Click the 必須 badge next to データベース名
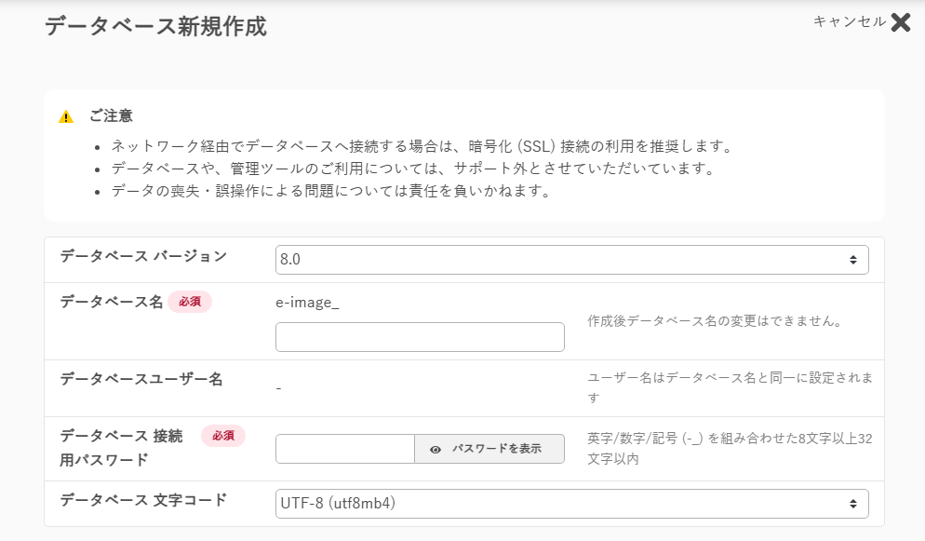This screenshot has height=541, width=925. 190,302
